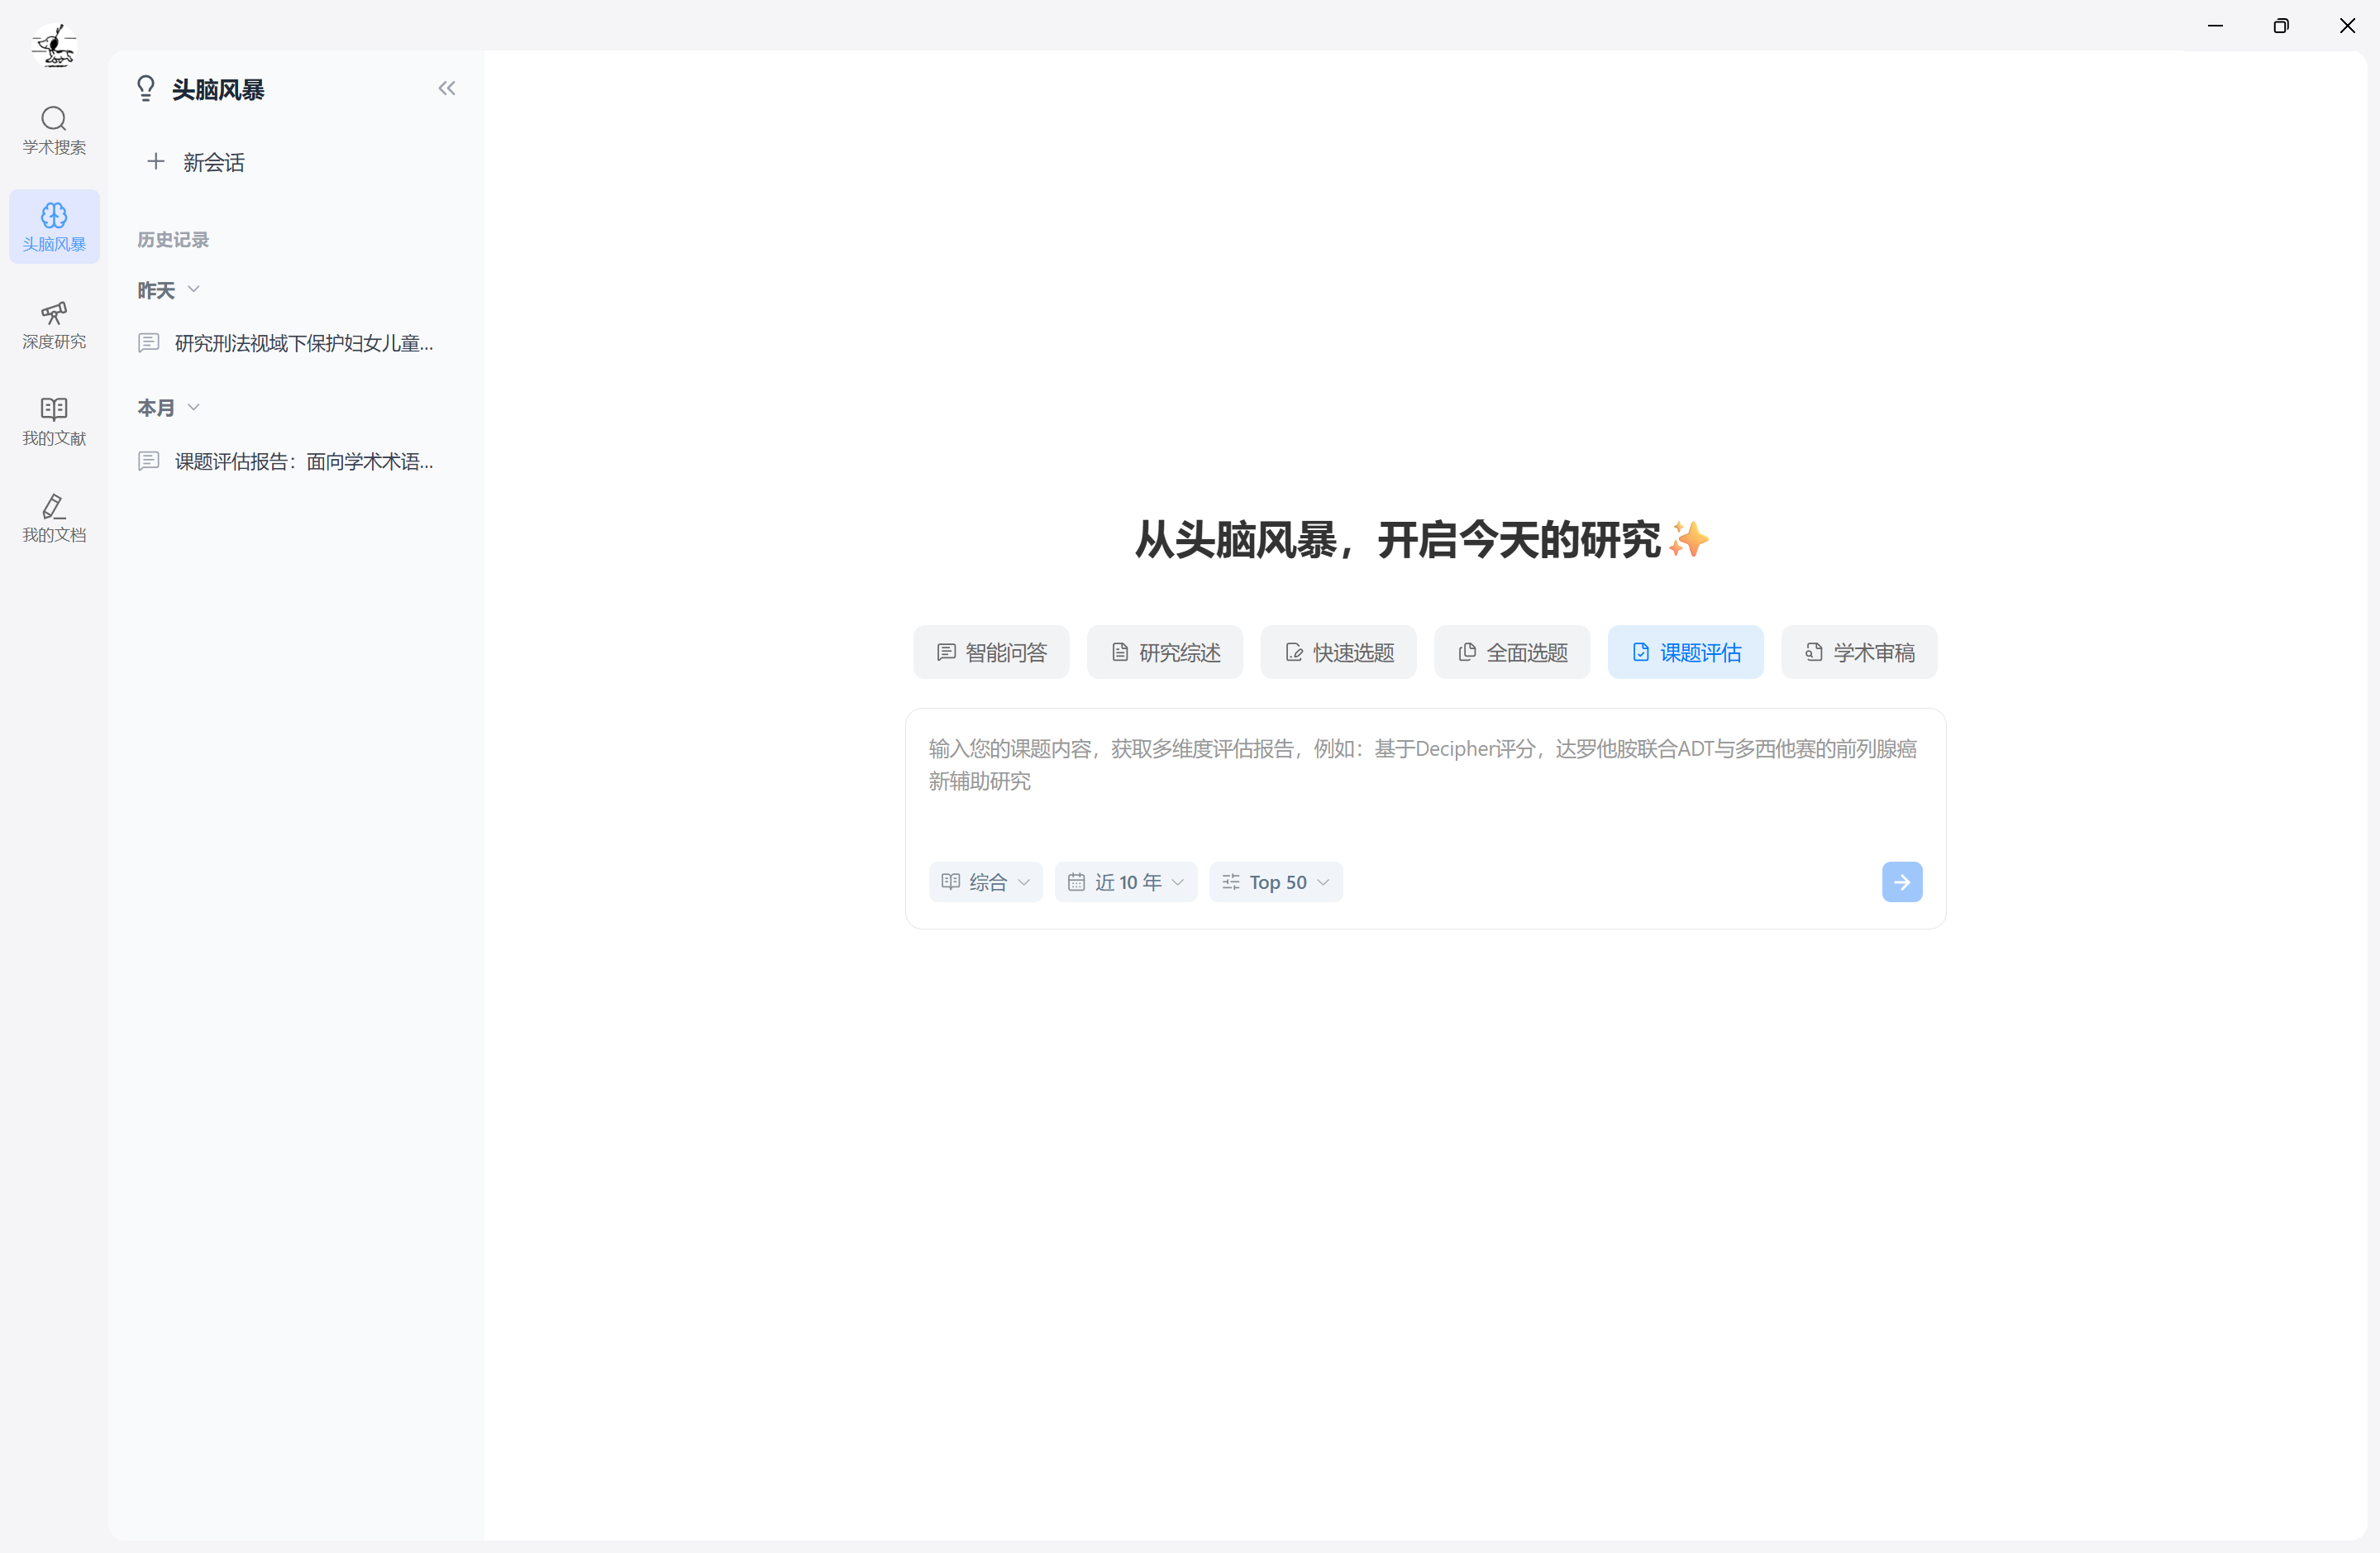Click the app logo at top left

[x=54, y=44]
